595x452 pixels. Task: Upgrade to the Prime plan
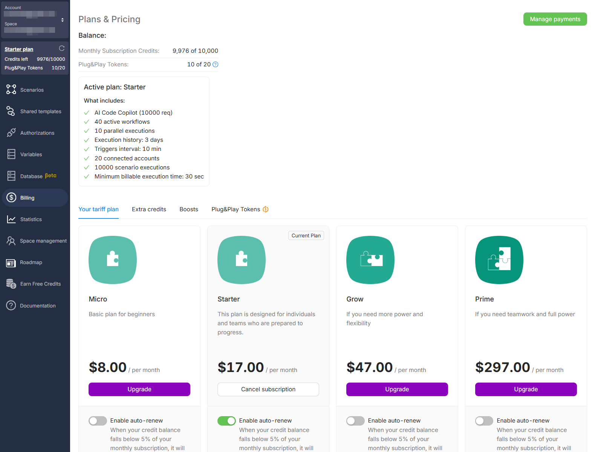pos(526,389)
